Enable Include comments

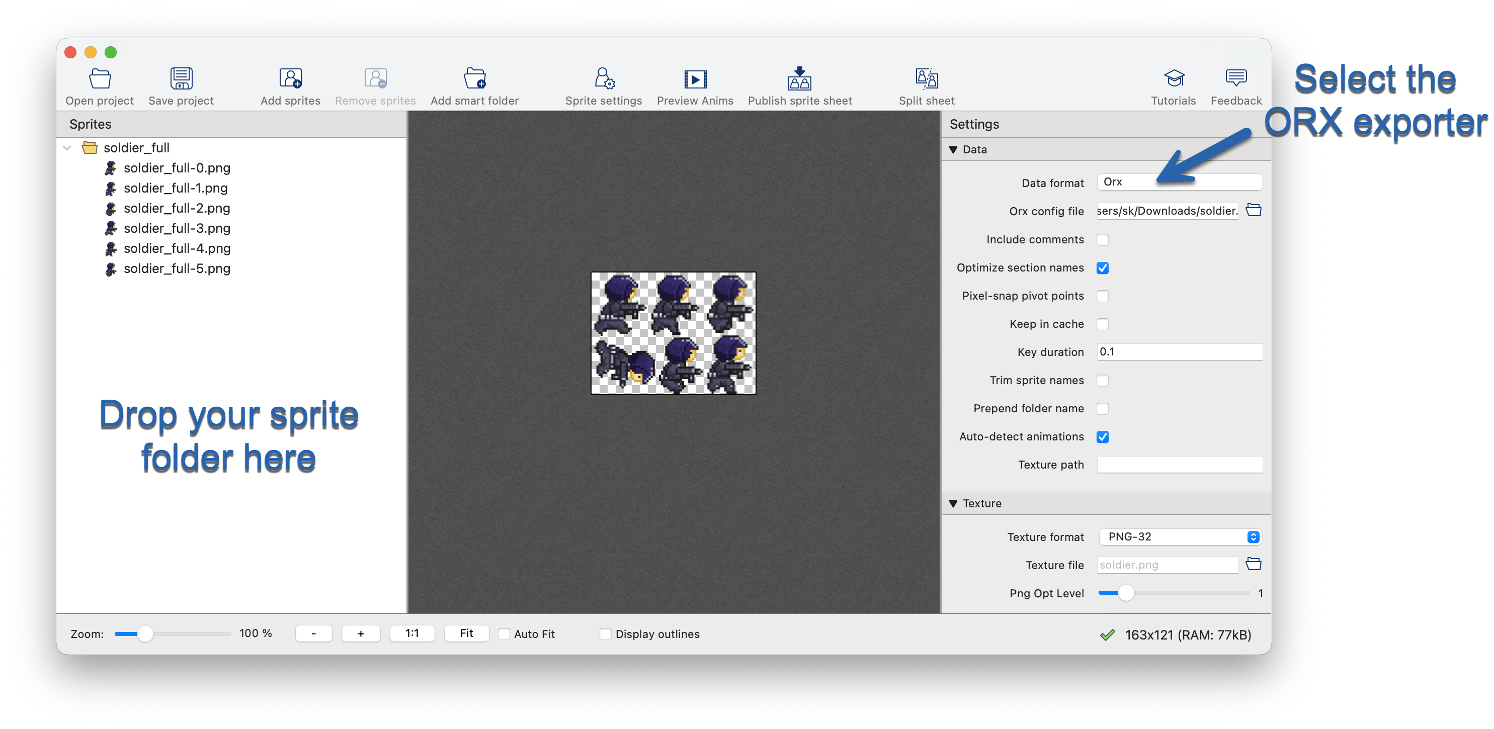pyautogui.click(x=1103, y=239)
